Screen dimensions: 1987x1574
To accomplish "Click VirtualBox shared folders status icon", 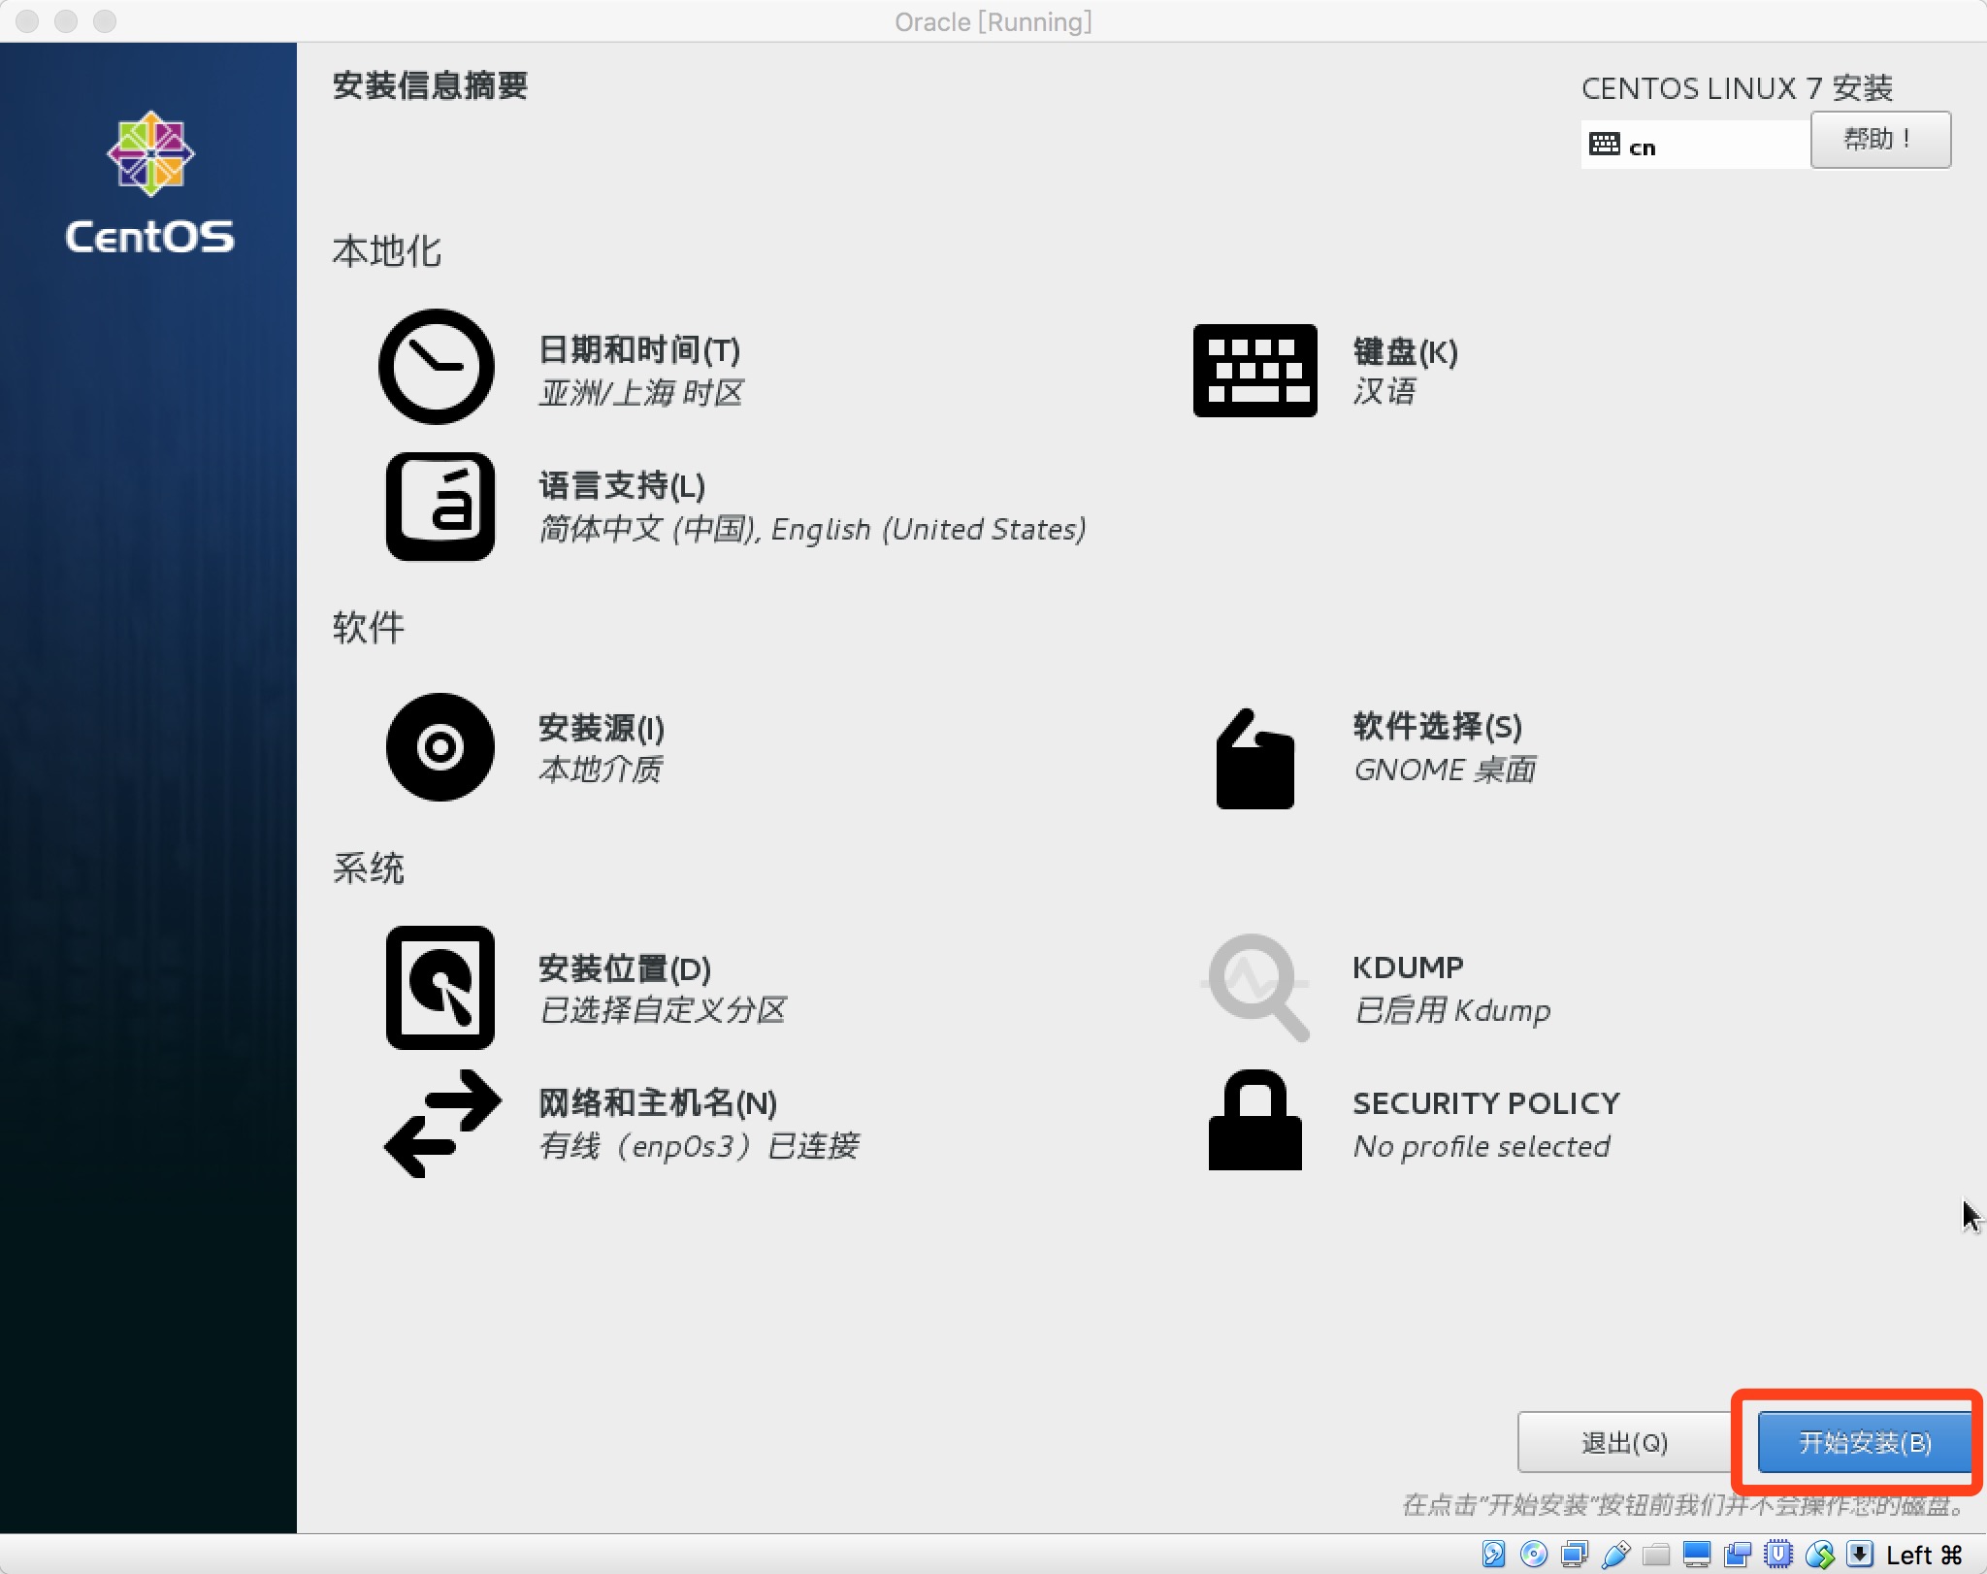I will [1656, 1555].
